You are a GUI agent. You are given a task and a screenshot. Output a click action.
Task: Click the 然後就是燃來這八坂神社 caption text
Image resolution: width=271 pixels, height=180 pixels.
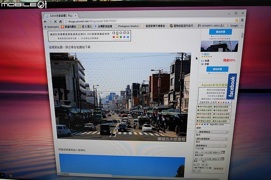coord(72,150)
